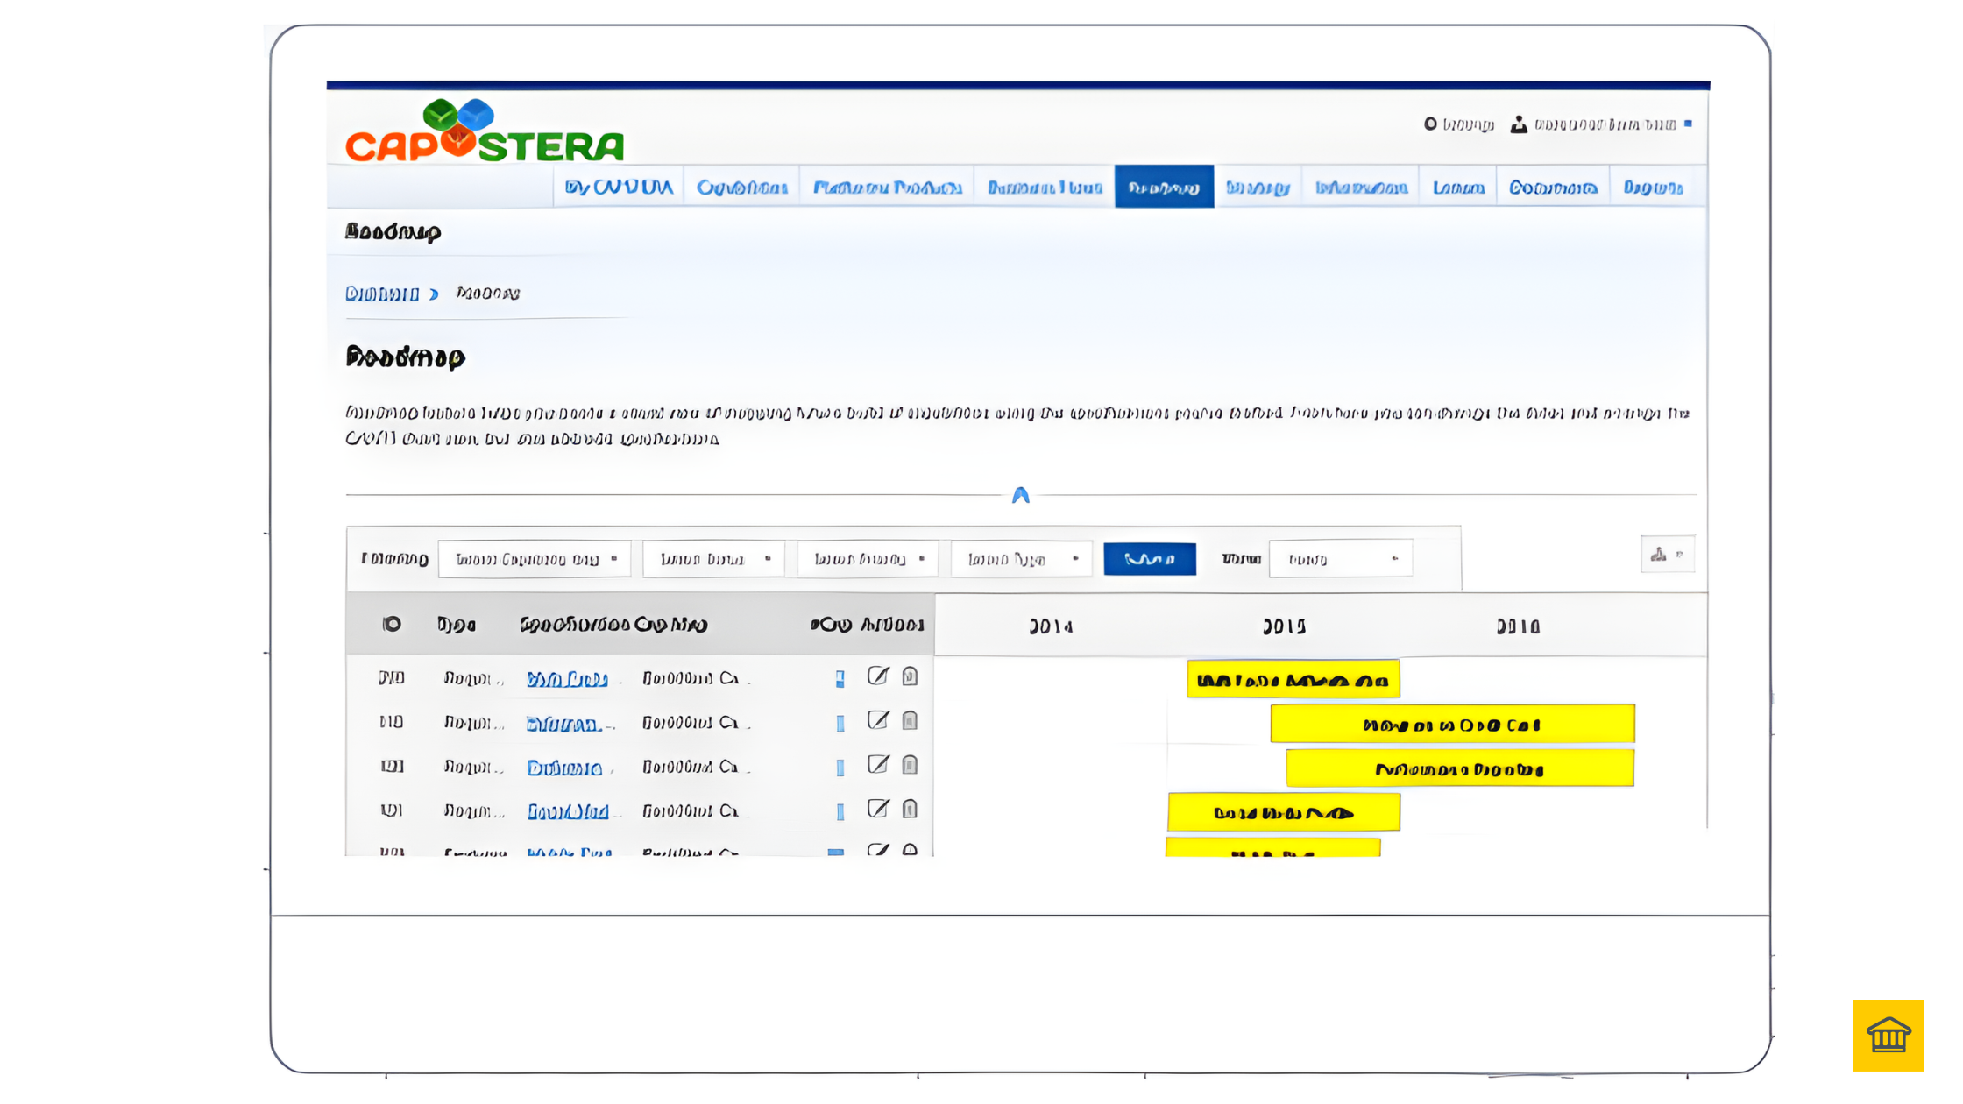
Task: Click the delete trash icon in first row
Action: tap(910, 676)
